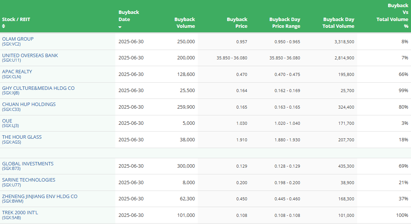
Task: Select the 21% cell for SARINE TECHNOLOGIES
Action: [403, 182]
